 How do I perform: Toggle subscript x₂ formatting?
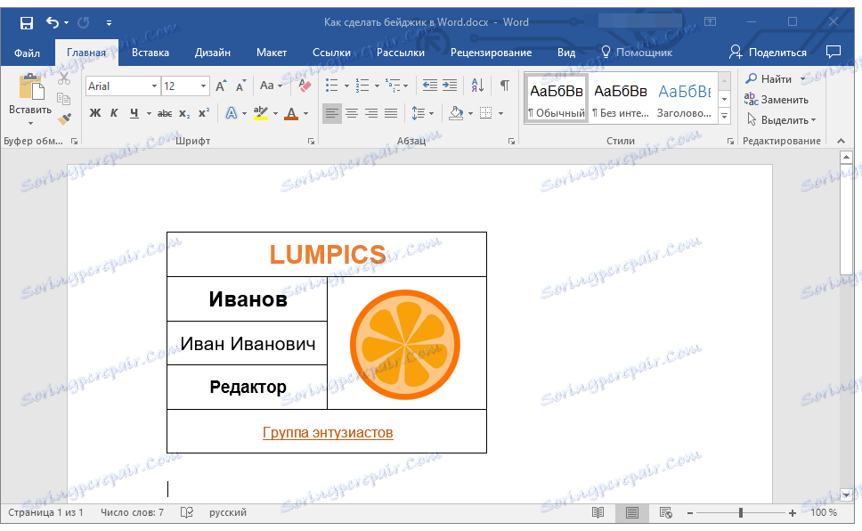(x=184, y=113)
